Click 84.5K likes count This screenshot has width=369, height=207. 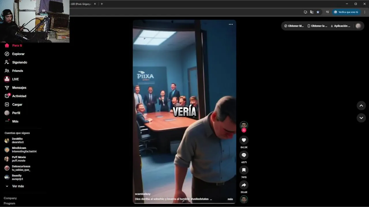tap(244, 147)
